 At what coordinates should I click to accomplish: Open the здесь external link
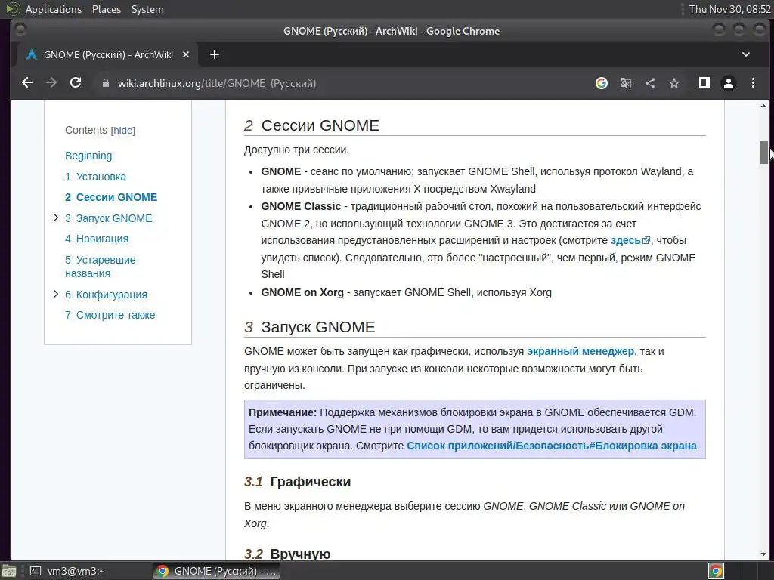625,240
